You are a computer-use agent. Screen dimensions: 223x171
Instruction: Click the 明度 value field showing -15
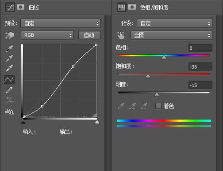200,85
